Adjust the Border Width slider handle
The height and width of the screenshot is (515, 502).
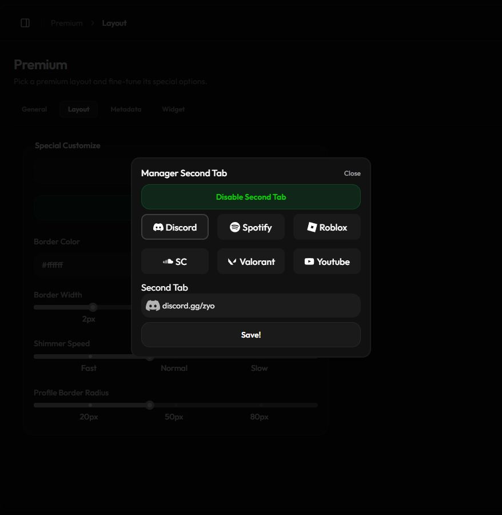pyautogui.click(x=93, y=307)
